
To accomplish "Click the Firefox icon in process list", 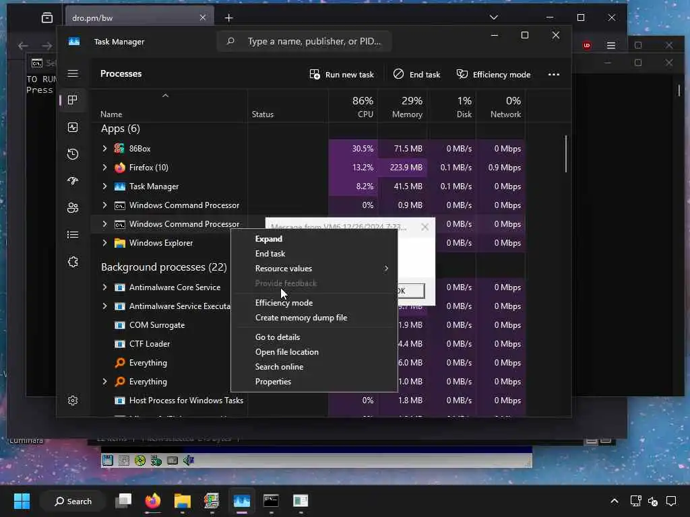I will [119, 168].
